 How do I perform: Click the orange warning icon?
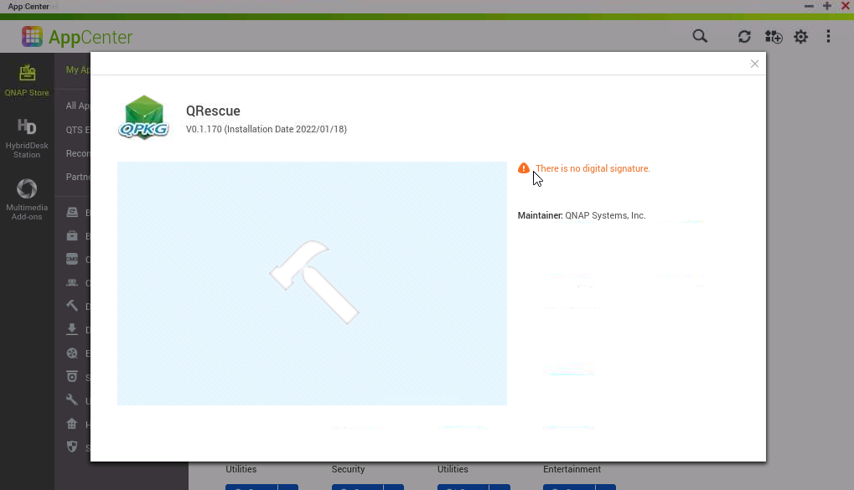point(524,168)
